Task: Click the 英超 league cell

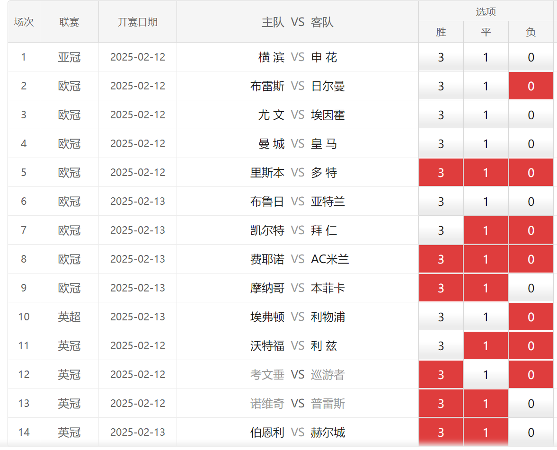Action: point(69,317)
